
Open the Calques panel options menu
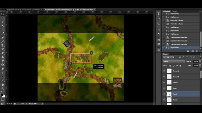tap(200, 54)
